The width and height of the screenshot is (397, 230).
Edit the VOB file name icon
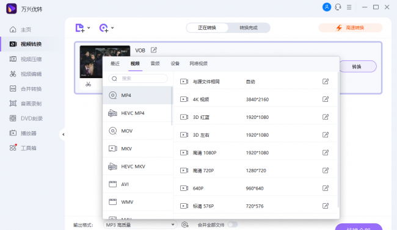pyautogui.click(x=154, y=50)
